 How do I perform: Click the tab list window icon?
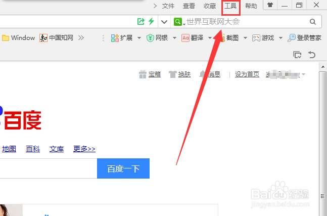[297, 55]
